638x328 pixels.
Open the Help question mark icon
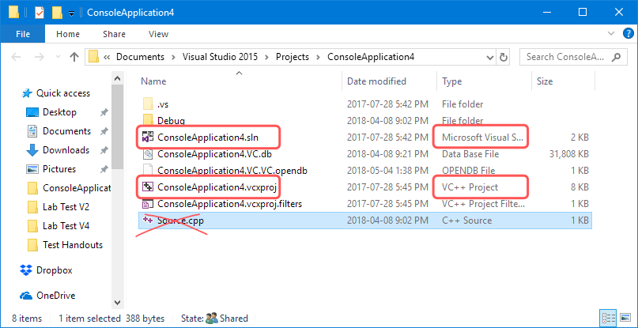pyautogui.click(x=629, y=34)
